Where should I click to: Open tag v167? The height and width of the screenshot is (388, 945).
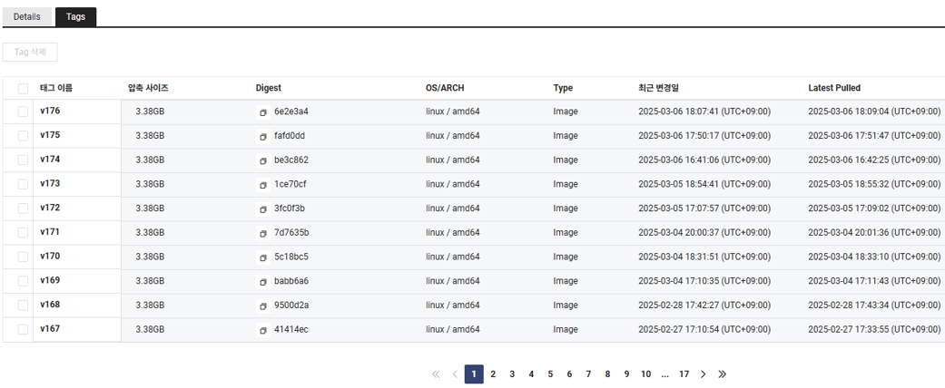coord(50,328)
